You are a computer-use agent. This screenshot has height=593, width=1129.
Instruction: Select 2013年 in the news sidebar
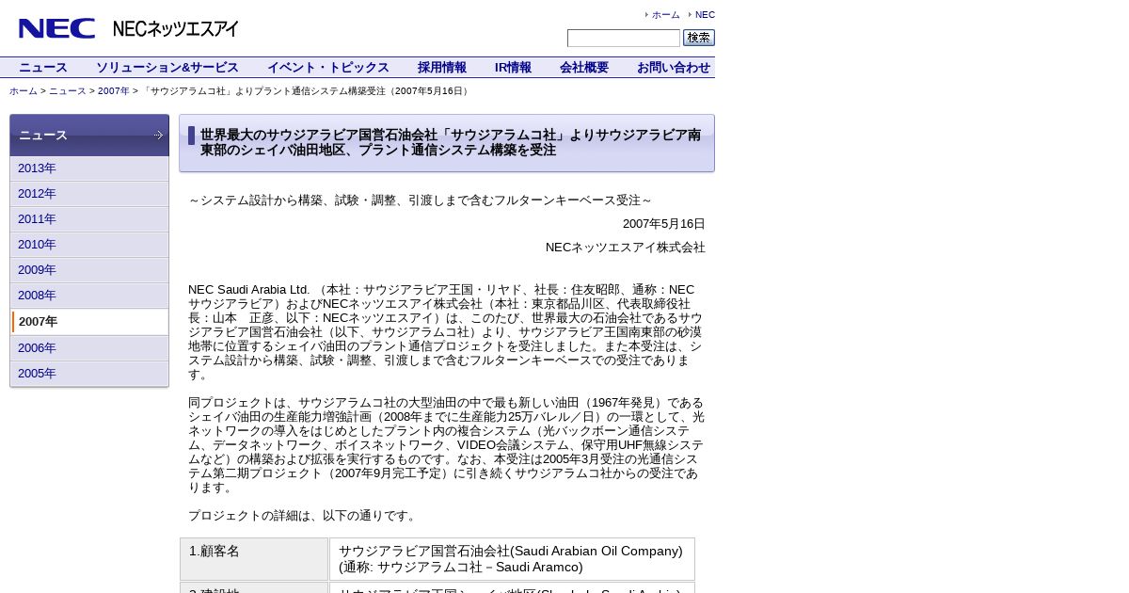89,168
